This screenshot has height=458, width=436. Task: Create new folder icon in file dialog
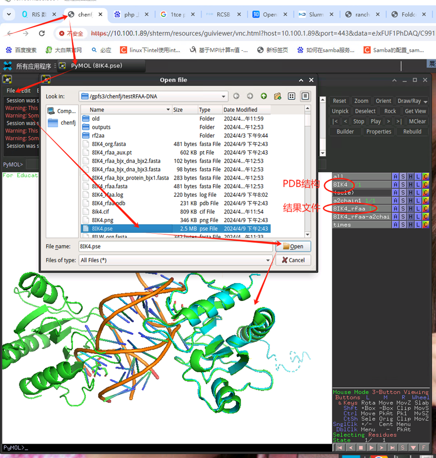pyautogui.click(x=277, y=96)
